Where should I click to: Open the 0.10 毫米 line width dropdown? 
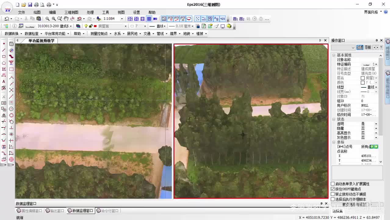193,26
